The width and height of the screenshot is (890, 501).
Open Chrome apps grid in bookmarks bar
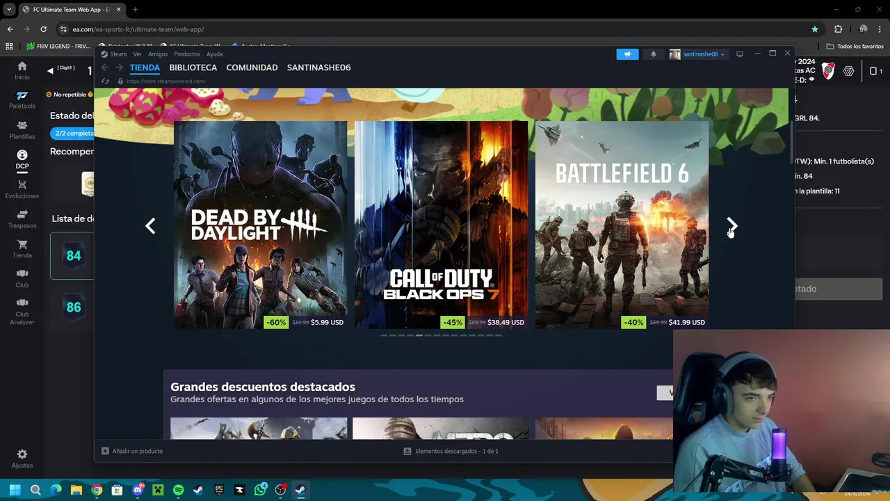tap(9, 47)
